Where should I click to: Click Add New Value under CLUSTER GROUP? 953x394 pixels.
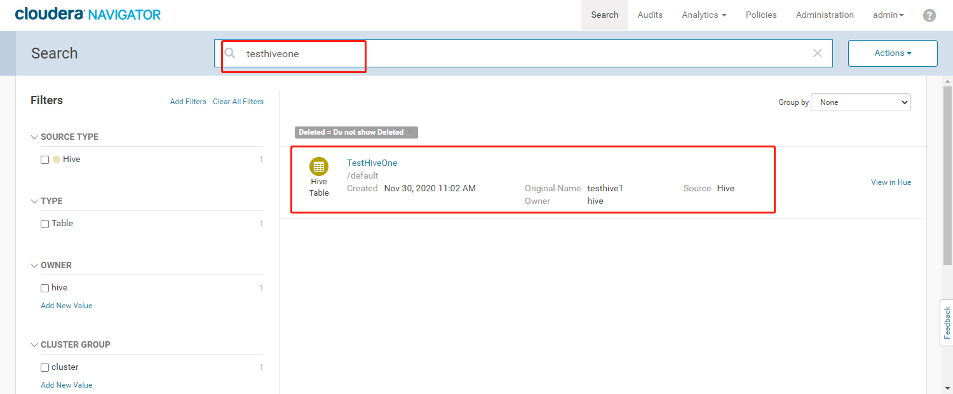[x=67, y=385]
